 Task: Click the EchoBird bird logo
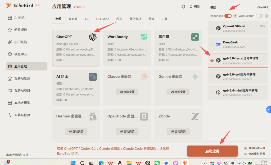click(9, 5)
